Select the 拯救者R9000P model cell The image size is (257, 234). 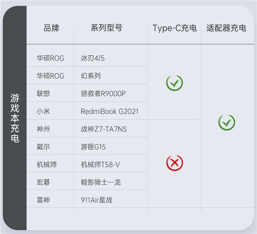[104, 93]
